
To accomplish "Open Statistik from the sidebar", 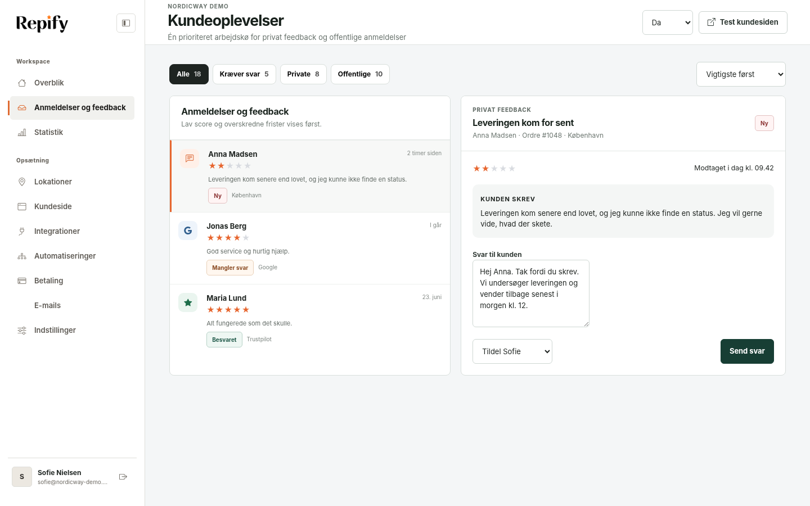I will click(x=72, y=132).
